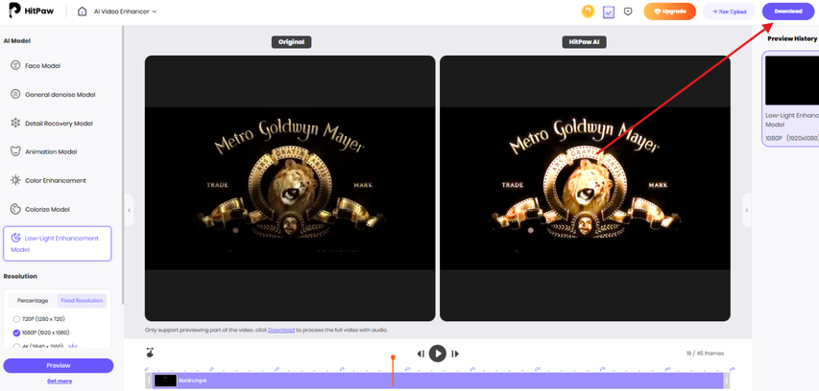
Task: Select the 4K resolution radio option
Action: [x=16, y=346]
